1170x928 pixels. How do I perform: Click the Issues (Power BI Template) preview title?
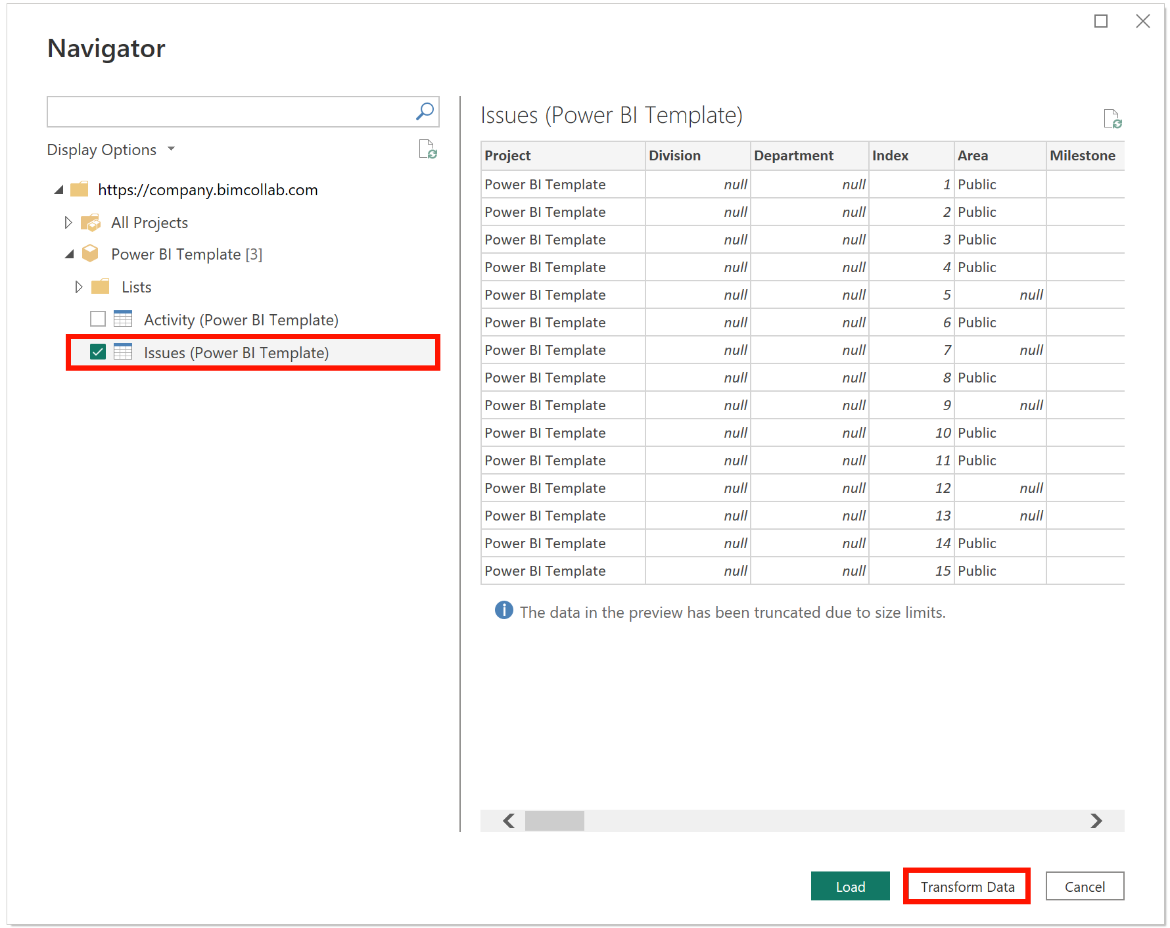coord(611,116)
